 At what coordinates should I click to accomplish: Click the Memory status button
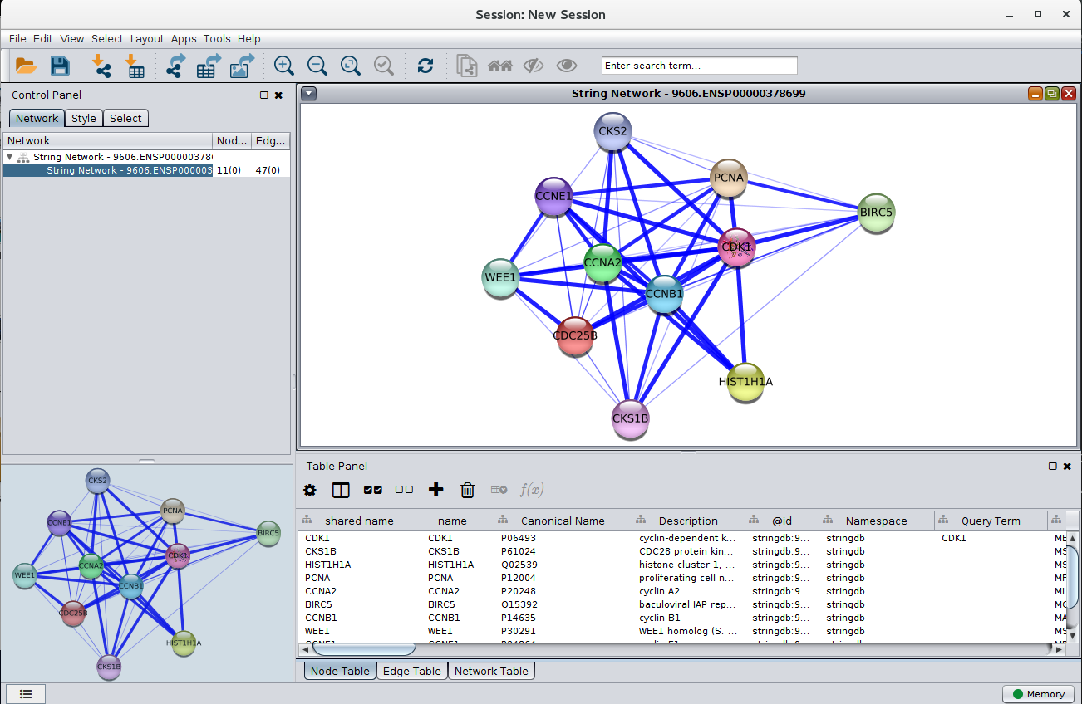pos(1037,694)
